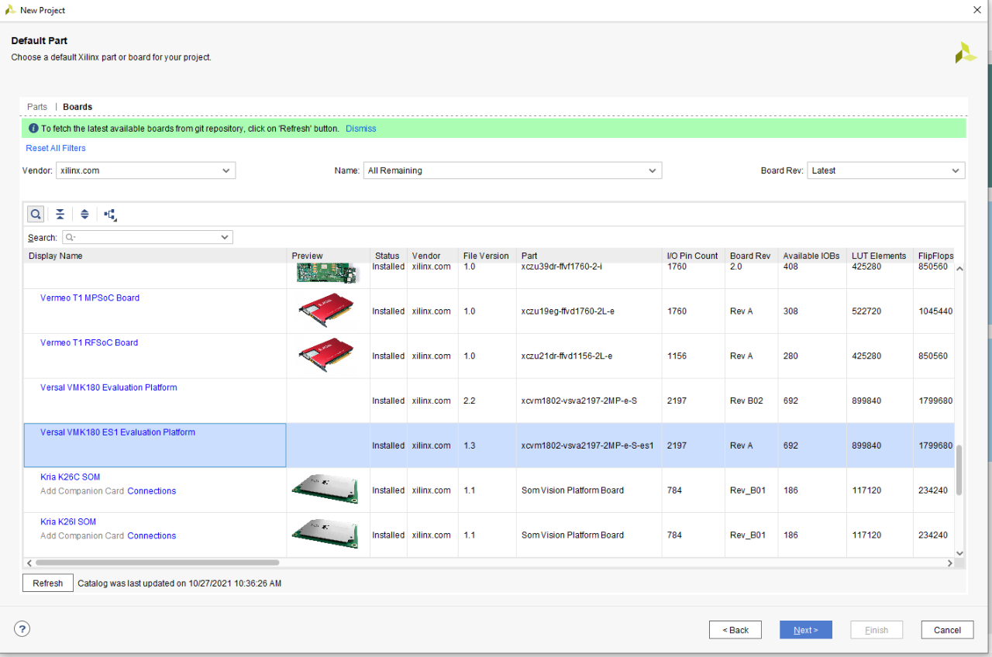992x657 pixels.
Task: Click Reset All Filters link
Action: click(x=56, y=148)
